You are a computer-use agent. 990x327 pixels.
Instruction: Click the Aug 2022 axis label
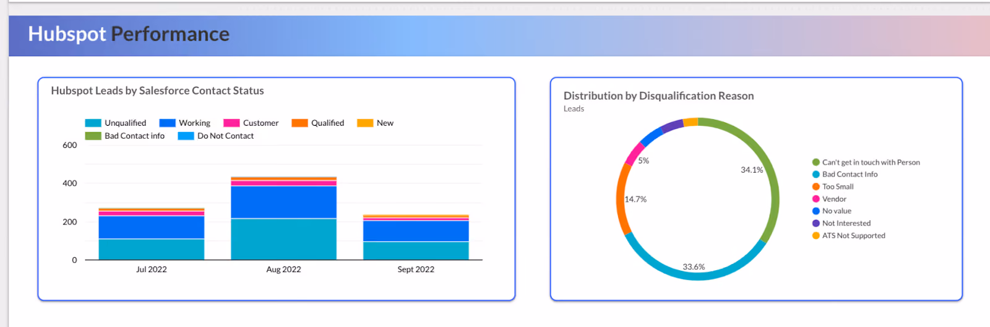[x=283, y=269]
